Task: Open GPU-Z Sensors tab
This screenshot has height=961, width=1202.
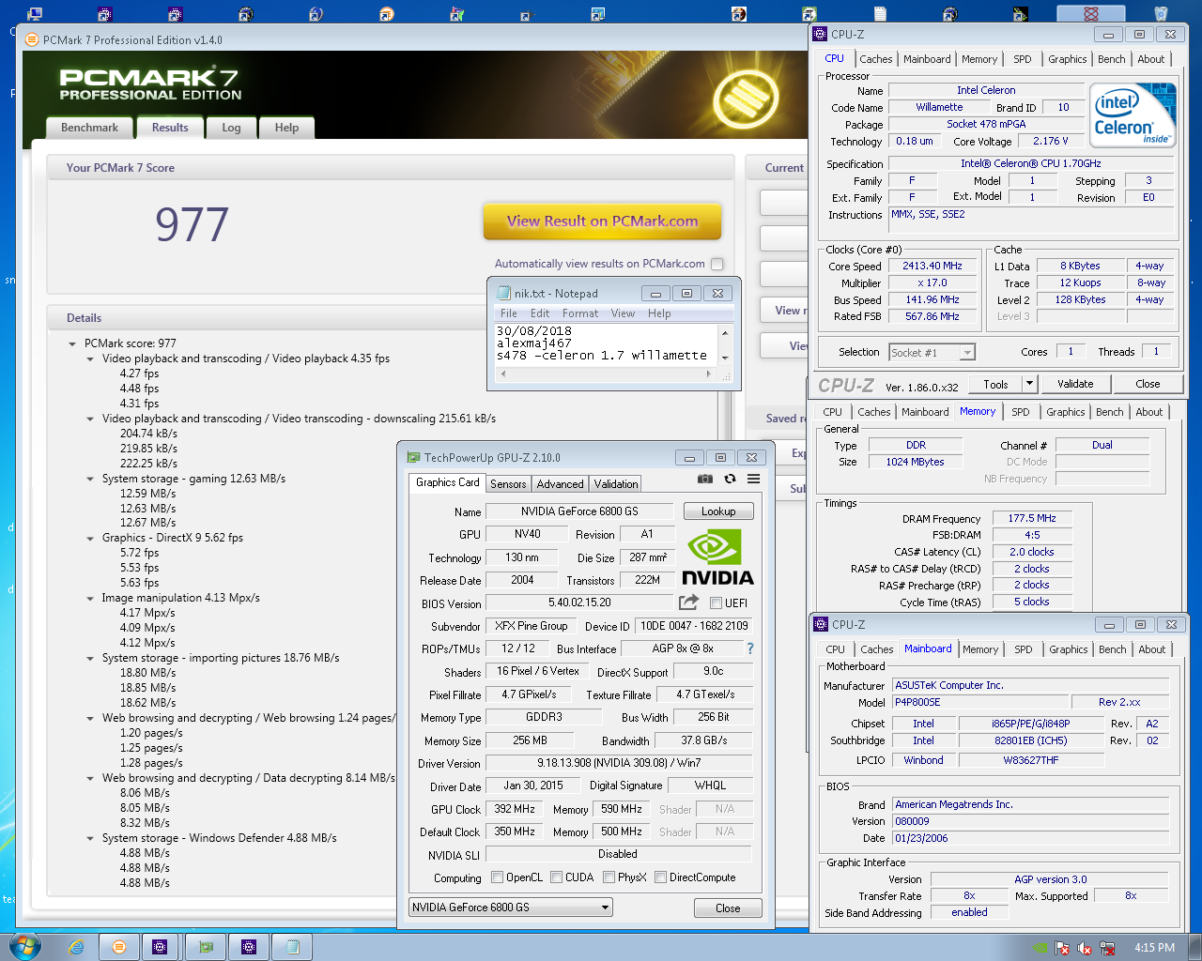Action: [508, 484]
